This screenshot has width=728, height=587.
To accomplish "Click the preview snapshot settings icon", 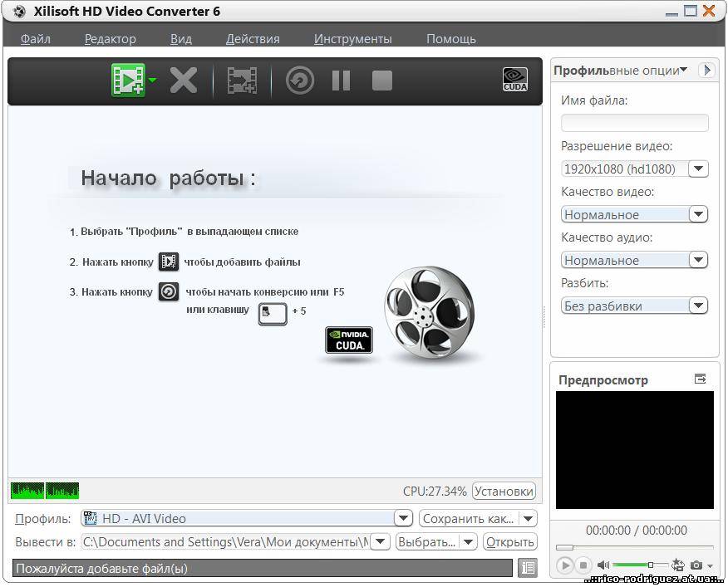I will coord(678,565).
